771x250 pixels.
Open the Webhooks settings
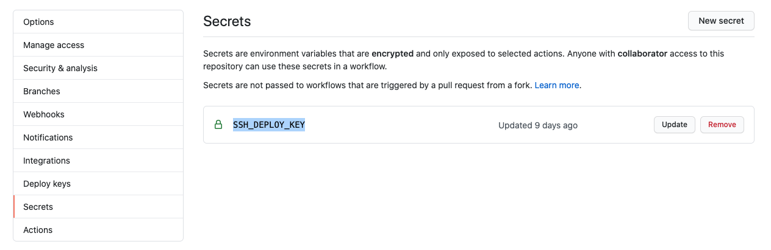(43, 114)
